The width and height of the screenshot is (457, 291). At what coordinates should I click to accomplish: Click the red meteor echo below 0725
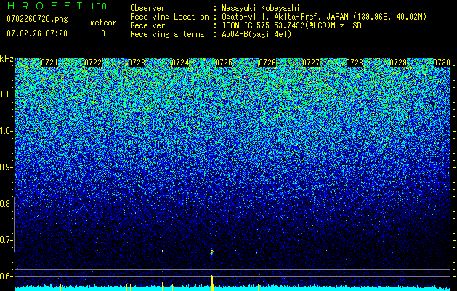(212, 252)
